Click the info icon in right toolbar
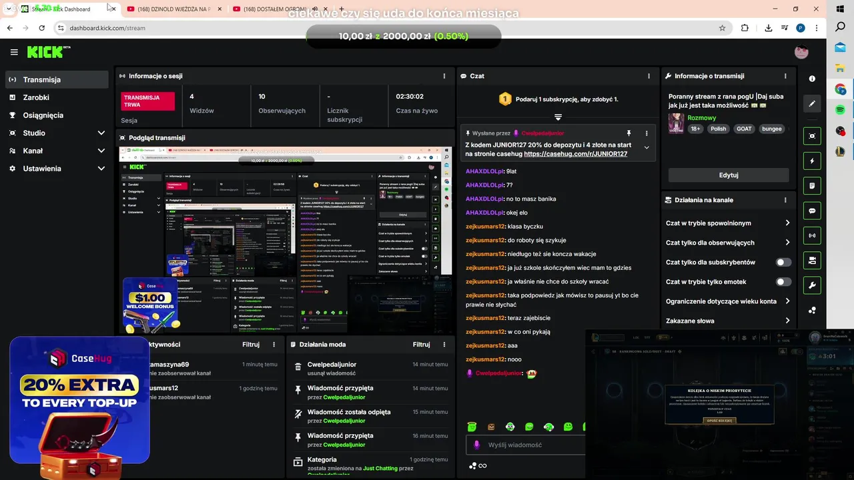 tap(812, 79)
